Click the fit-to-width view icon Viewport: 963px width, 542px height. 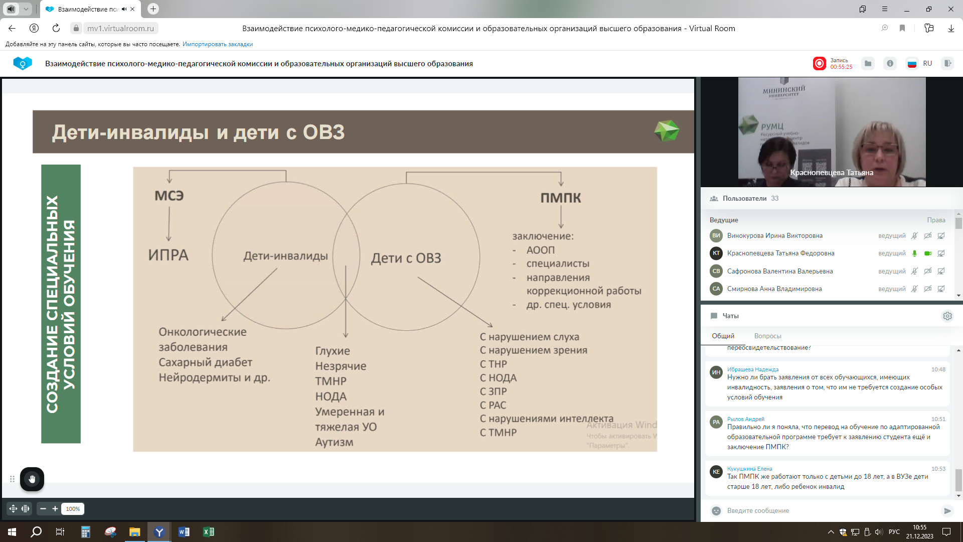pyautogui.click(x=26, y=509)
